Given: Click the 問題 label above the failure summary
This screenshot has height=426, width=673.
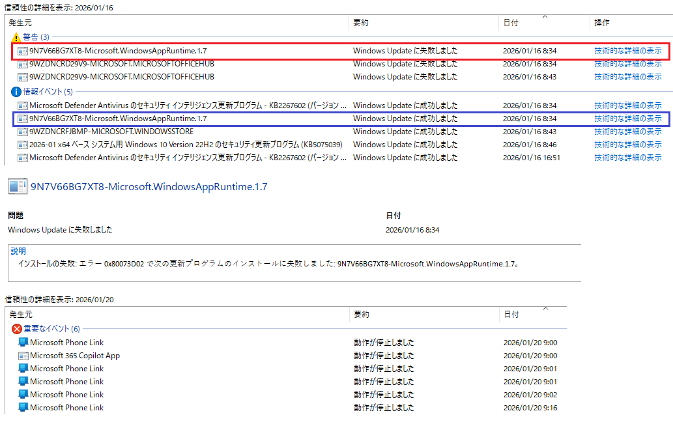Looking at the screenshot, I should tap(16, 216).
